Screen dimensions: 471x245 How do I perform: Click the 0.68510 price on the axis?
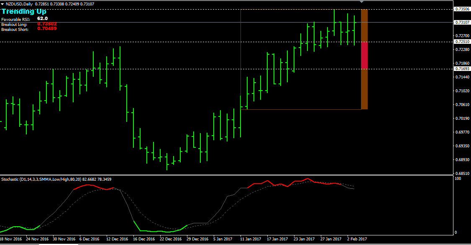pyautogui.click(x=462, y=173)
